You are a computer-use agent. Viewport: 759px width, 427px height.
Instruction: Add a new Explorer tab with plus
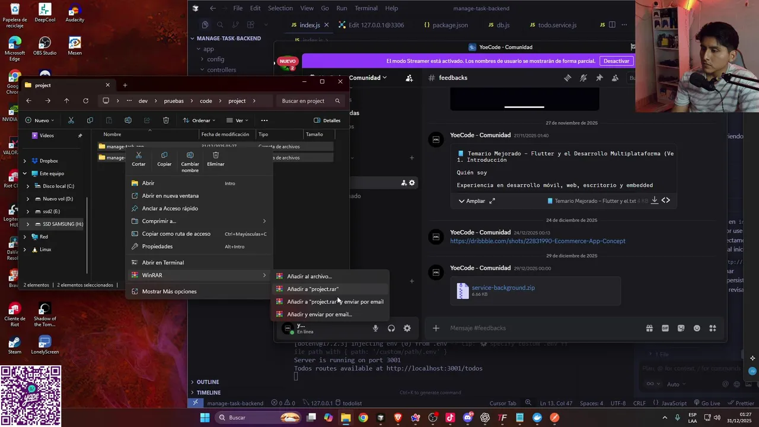[x=125, y=85]
